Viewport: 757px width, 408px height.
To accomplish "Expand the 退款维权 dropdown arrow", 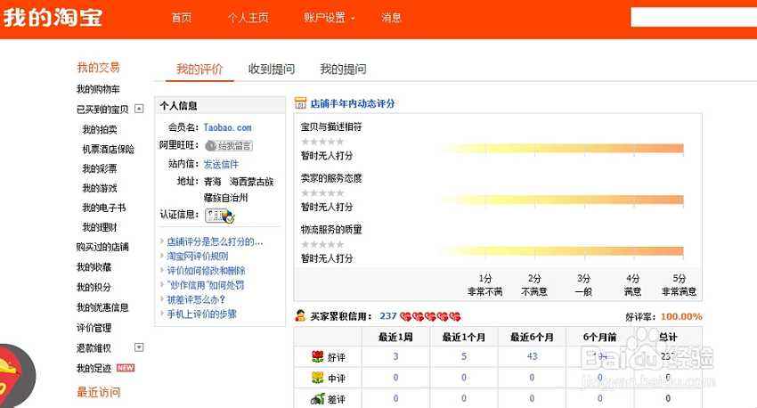I will pyautogui.click(x=139, y=347).
